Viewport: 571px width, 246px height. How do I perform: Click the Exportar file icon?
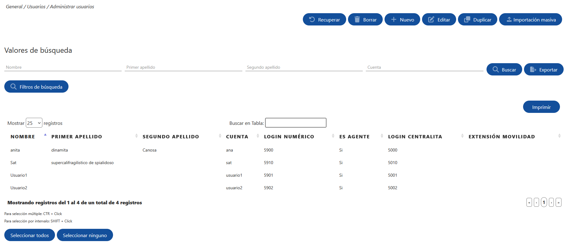pyautogui.click(x=533, y=69)
